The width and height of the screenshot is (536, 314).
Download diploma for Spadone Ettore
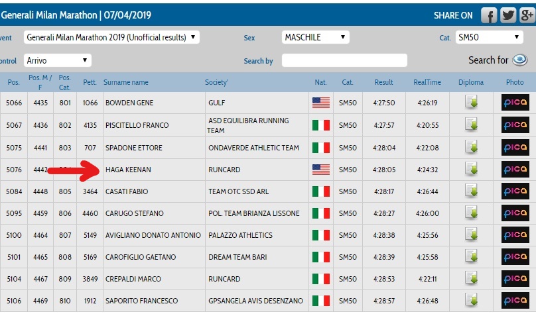471,147
